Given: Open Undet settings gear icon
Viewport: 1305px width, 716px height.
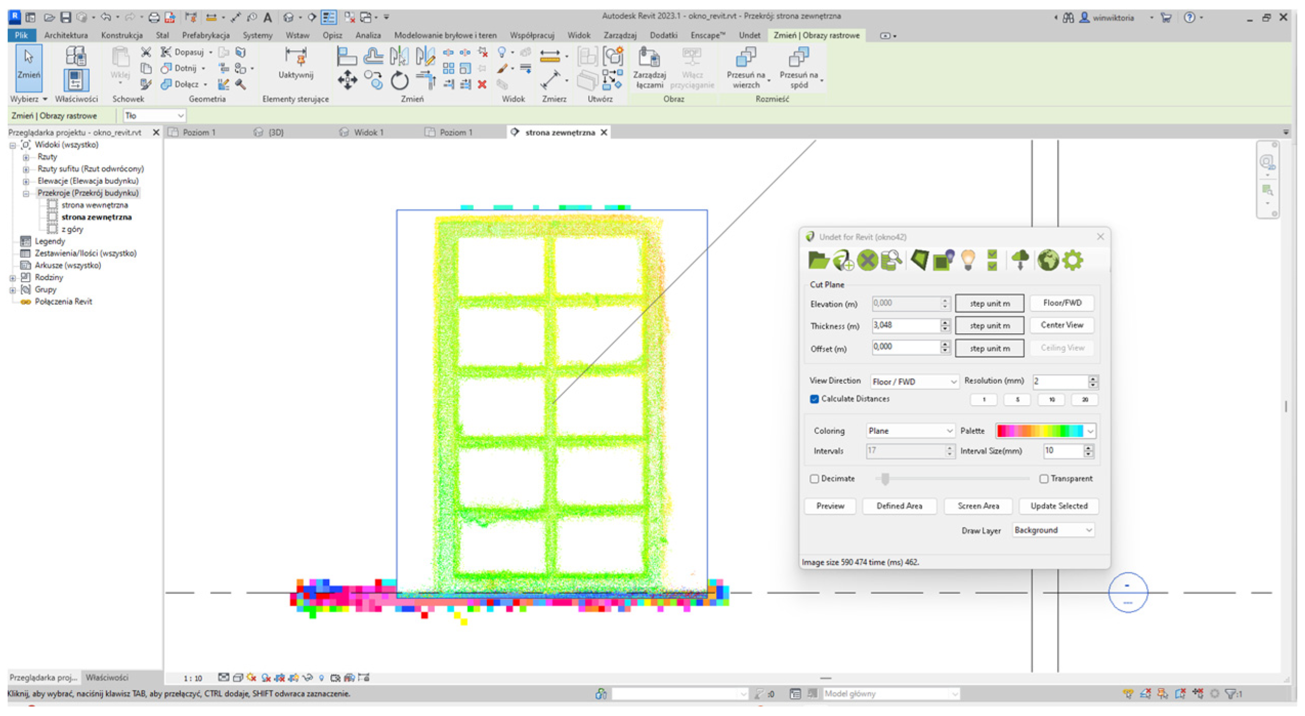Looking at the screenshot, I should point(1073,260).
